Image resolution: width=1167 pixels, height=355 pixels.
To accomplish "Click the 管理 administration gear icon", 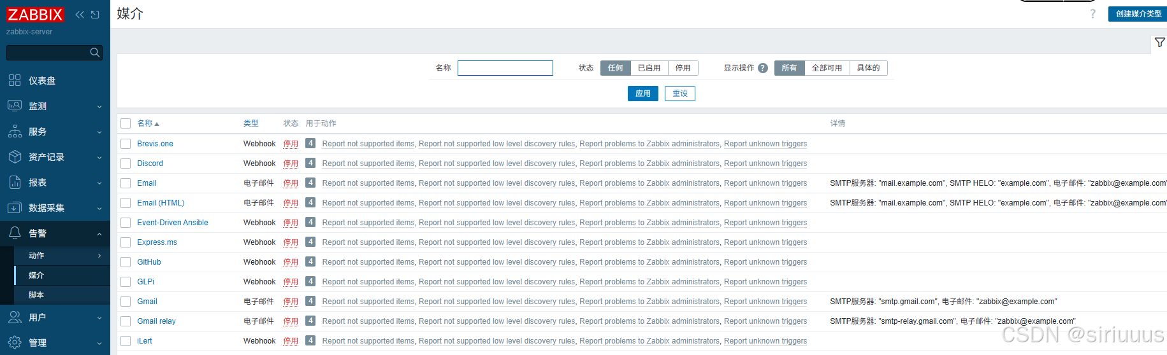I will pos(15,342).
